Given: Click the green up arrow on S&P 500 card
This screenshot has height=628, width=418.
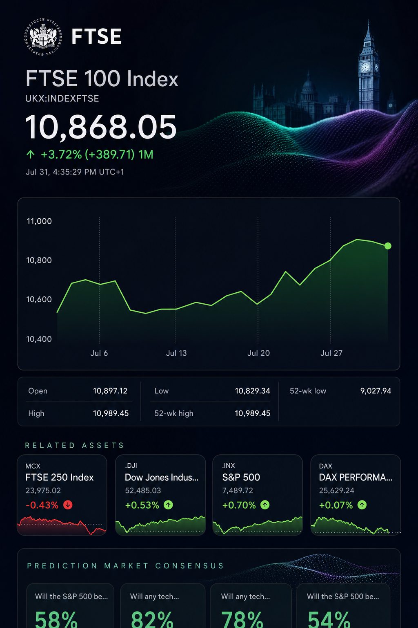Looking at the screenshot, I should tap(265, 505).
